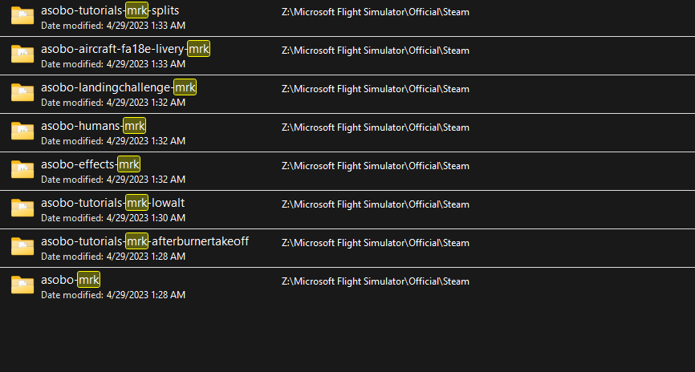Click the asobo-humans-mrk folder icon
695x372 pixels.
[x=22, y=131]
